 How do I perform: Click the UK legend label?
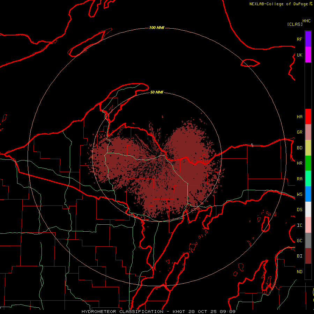click(300, 55)
